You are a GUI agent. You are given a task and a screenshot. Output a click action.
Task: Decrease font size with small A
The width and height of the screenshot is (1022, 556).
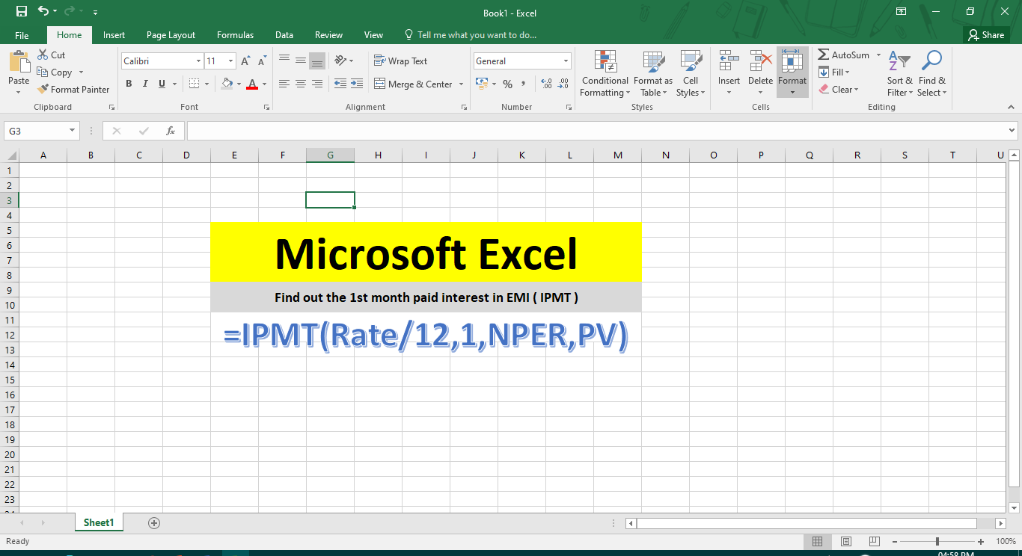(262, 61)
